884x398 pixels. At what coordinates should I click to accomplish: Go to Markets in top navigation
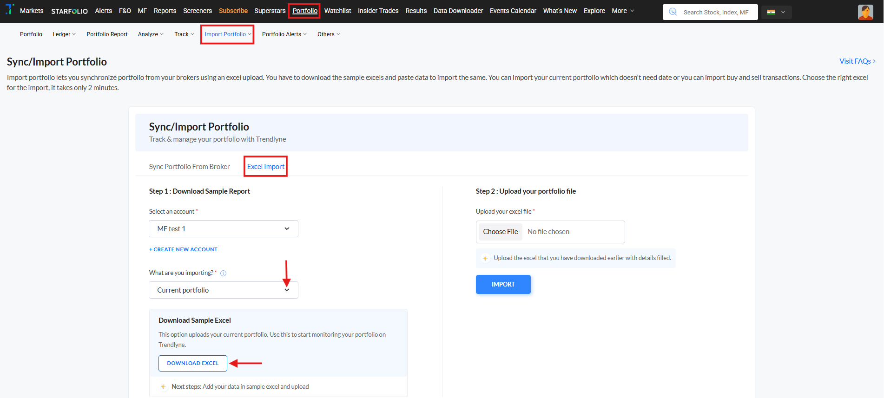coord(32,11)
